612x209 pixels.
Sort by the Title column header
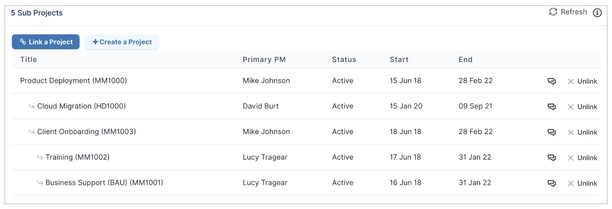(28, 60)
